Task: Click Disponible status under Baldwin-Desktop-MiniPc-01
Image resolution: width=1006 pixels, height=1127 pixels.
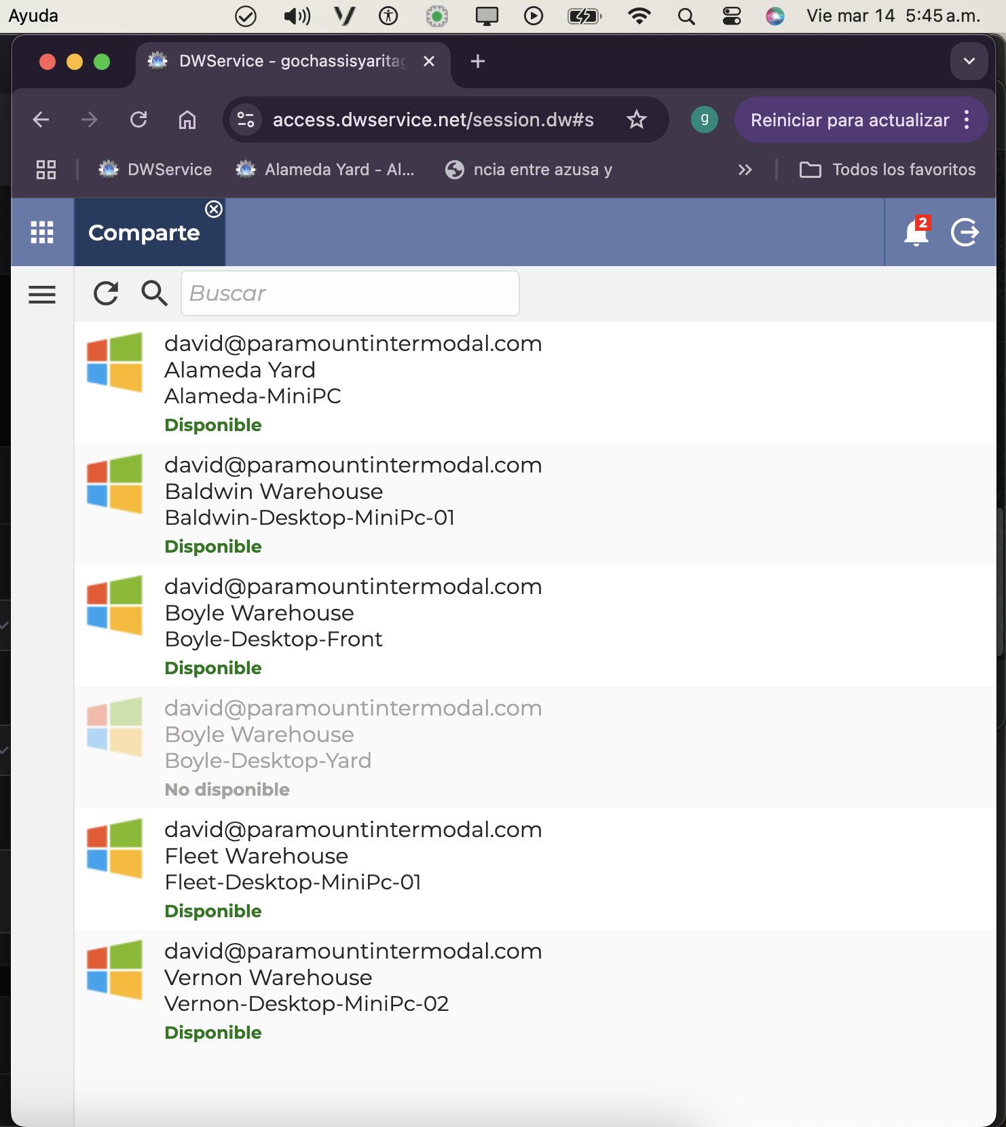Action: 213,547
